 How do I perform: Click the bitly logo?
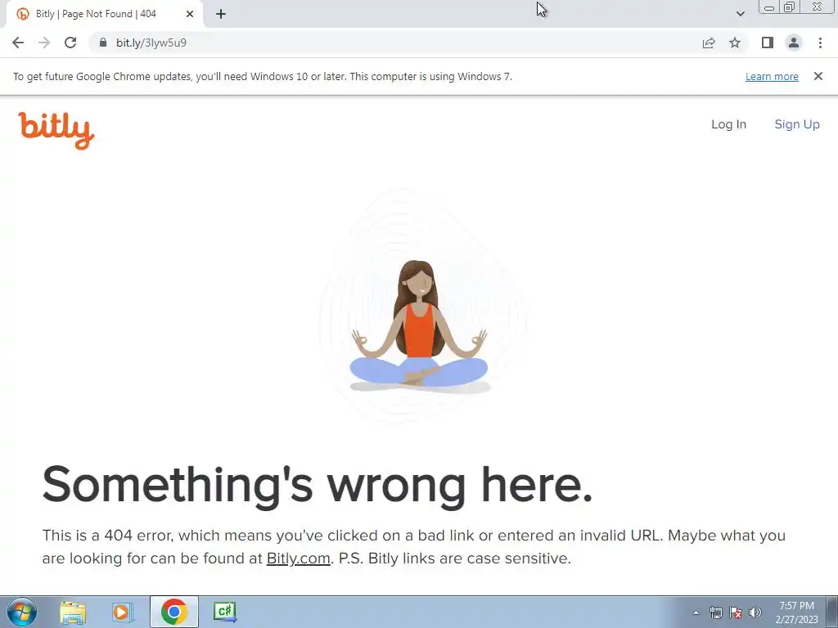56,130
